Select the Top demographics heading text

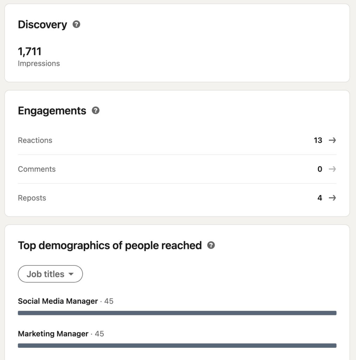pyautogui.click(x=110, y=246)
